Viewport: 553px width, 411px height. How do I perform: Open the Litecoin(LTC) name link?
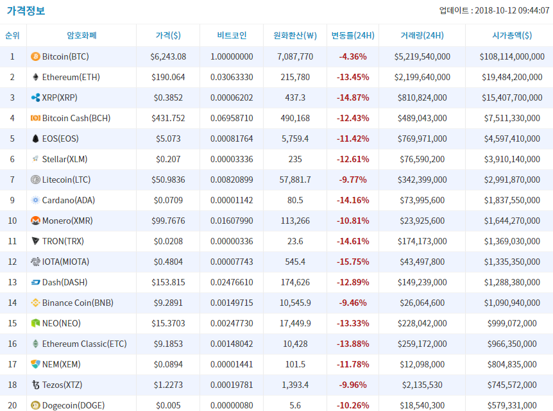(x=66, y=180)
